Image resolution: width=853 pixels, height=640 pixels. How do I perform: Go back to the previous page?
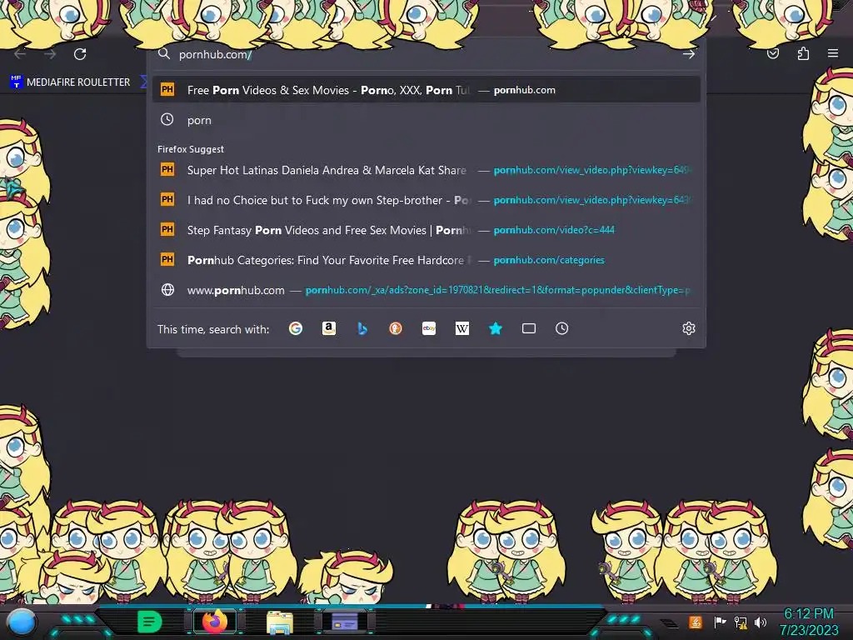(x=20, y=54)
